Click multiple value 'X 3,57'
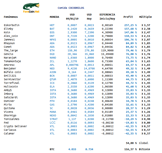Image resolution: width=162 pixels, height=153 pixels. pos(146,25)
